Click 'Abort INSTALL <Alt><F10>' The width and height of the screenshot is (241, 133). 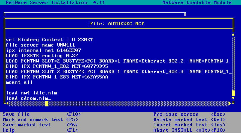[x=189, y=130]
